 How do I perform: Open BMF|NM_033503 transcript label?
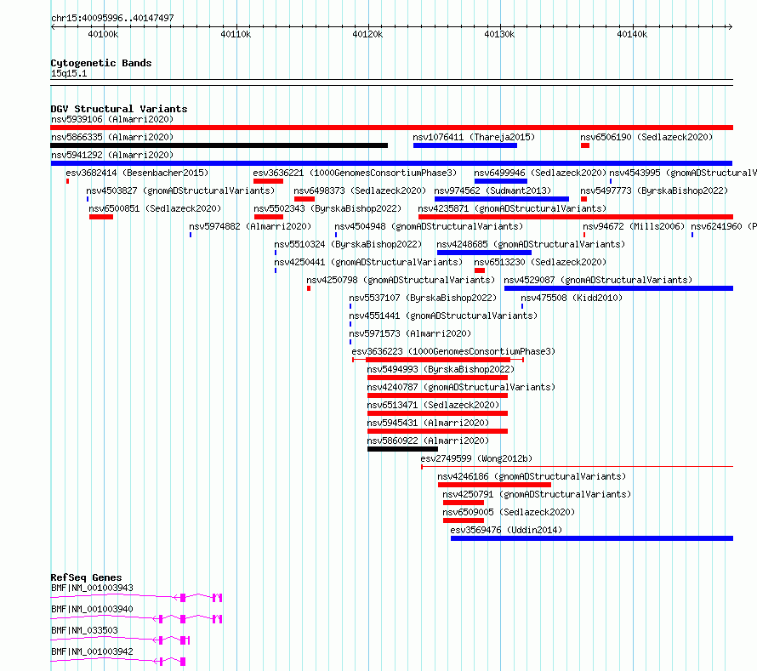[x=84, y=630]
